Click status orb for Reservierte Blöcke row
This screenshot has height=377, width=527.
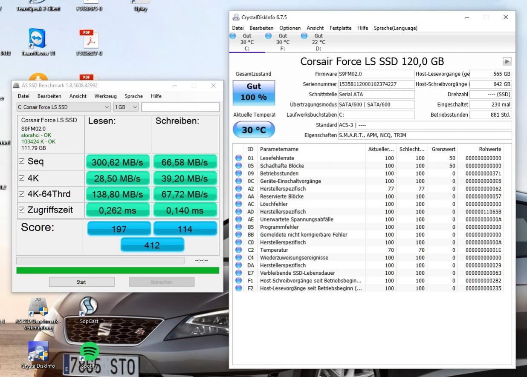pyautogui.click(x=239, y=196)
